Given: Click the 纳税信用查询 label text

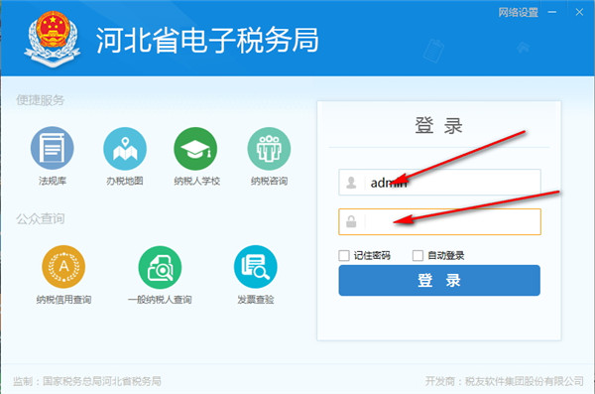Looking at the screenshot, I should pyautogui.click(x=63, y=300).
